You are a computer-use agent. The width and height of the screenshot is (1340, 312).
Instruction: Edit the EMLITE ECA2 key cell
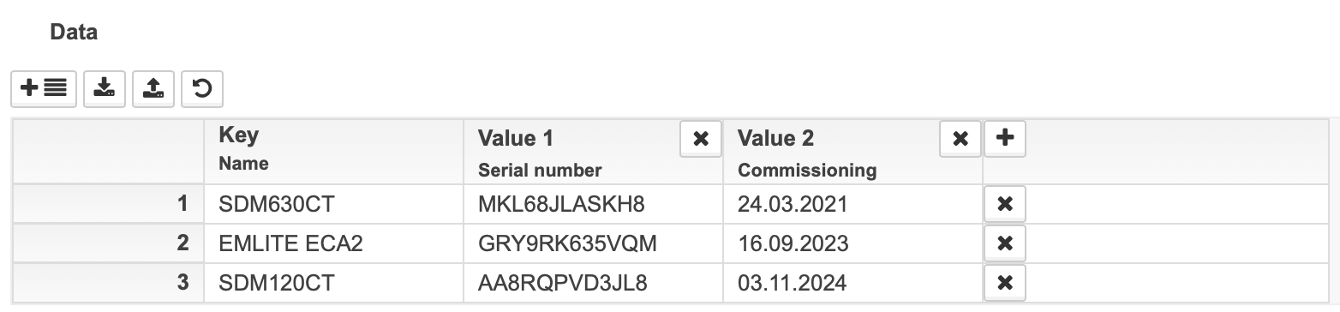pos(333,243)
